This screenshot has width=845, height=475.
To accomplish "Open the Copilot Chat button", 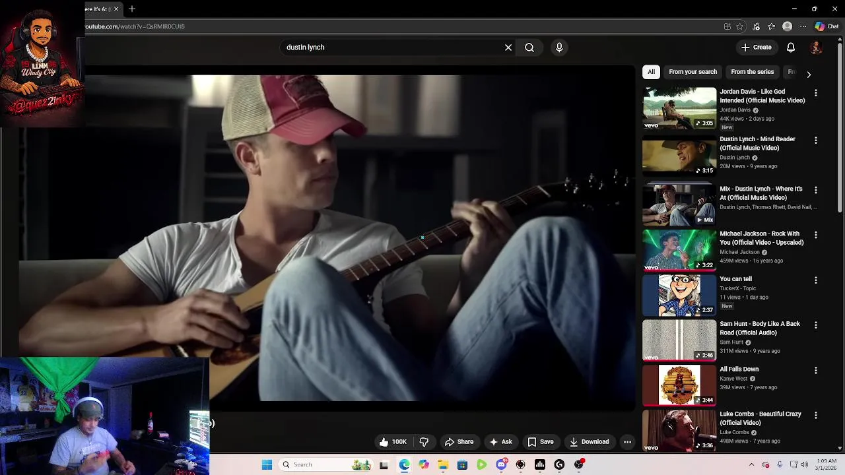I will pos(827,26).
